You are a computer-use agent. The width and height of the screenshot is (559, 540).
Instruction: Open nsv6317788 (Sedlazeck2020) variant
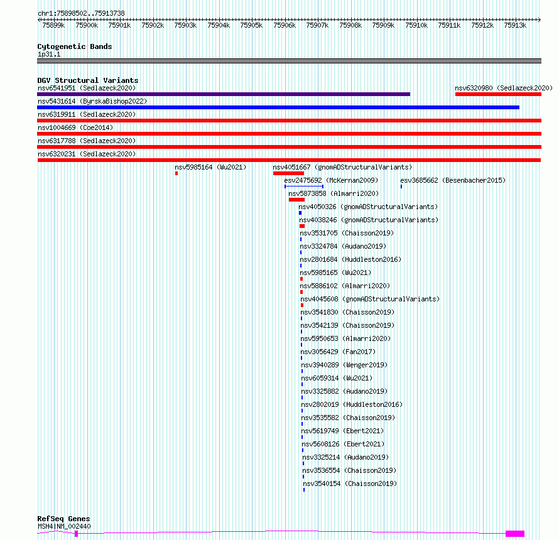point(87,141)
